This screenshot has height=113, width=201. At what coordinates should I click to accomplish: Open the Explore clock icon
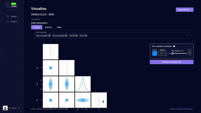[x=8, y=22]
